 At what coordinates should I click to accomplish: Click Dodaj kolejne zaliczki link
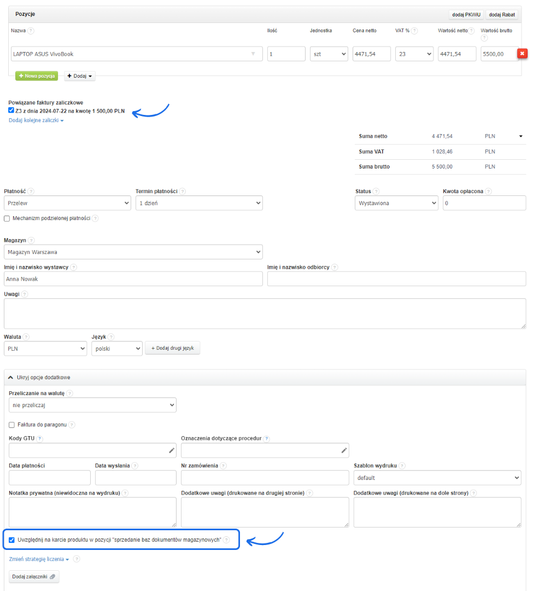point(36,120)
